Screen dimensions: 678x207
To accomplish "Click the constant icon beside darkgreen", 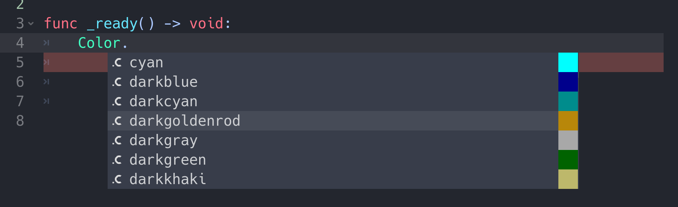I will [x=117, y=160].
